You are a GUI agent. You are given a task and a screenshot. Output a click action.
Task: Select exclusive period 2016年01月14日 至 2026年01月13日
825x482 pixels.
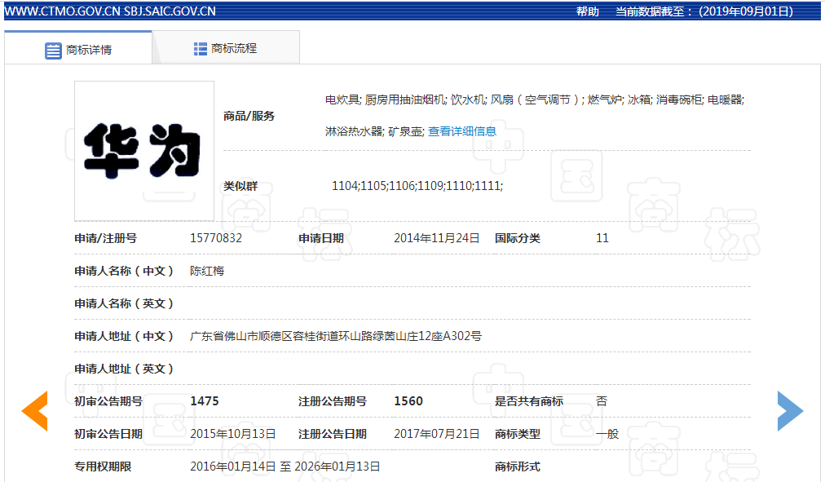(x=285, y=467)
